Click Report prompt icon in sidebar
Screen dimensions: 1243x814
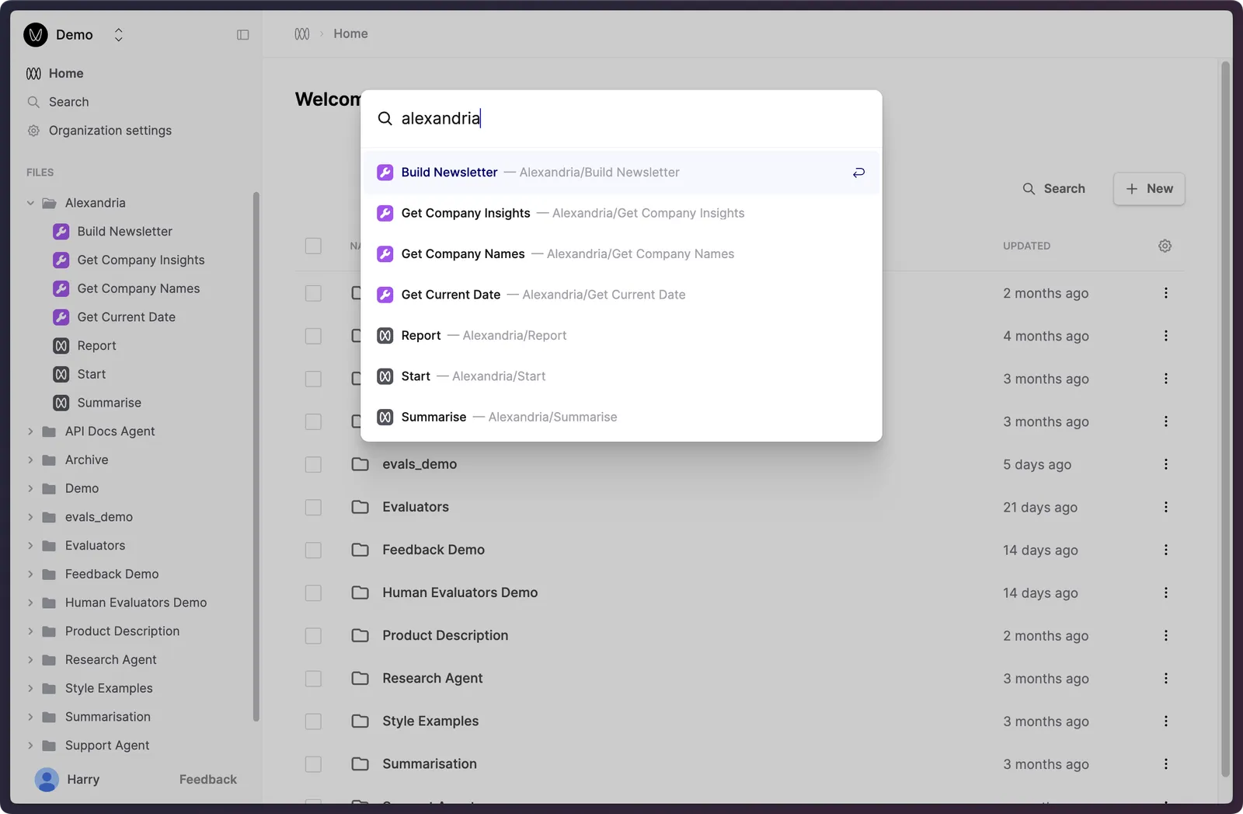tap(61, 346)
